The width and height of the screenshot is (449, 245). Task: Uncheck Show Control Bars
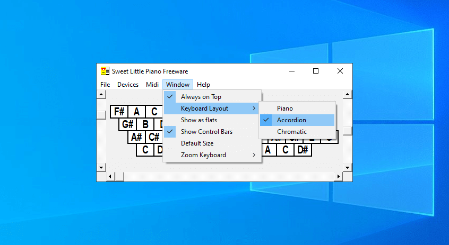click(x=212, y=132)
